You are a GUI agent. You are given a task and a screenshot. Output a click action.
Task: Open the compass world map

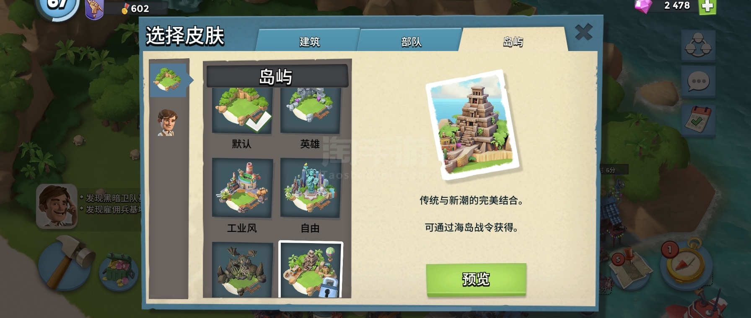686,262
